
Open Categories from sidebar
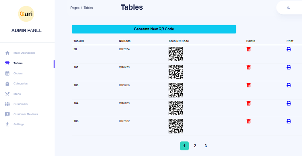[20, 84]
